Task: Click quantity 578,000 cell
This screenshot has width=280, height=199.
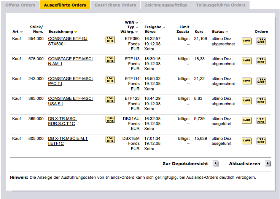Action: tap(36, 59)
